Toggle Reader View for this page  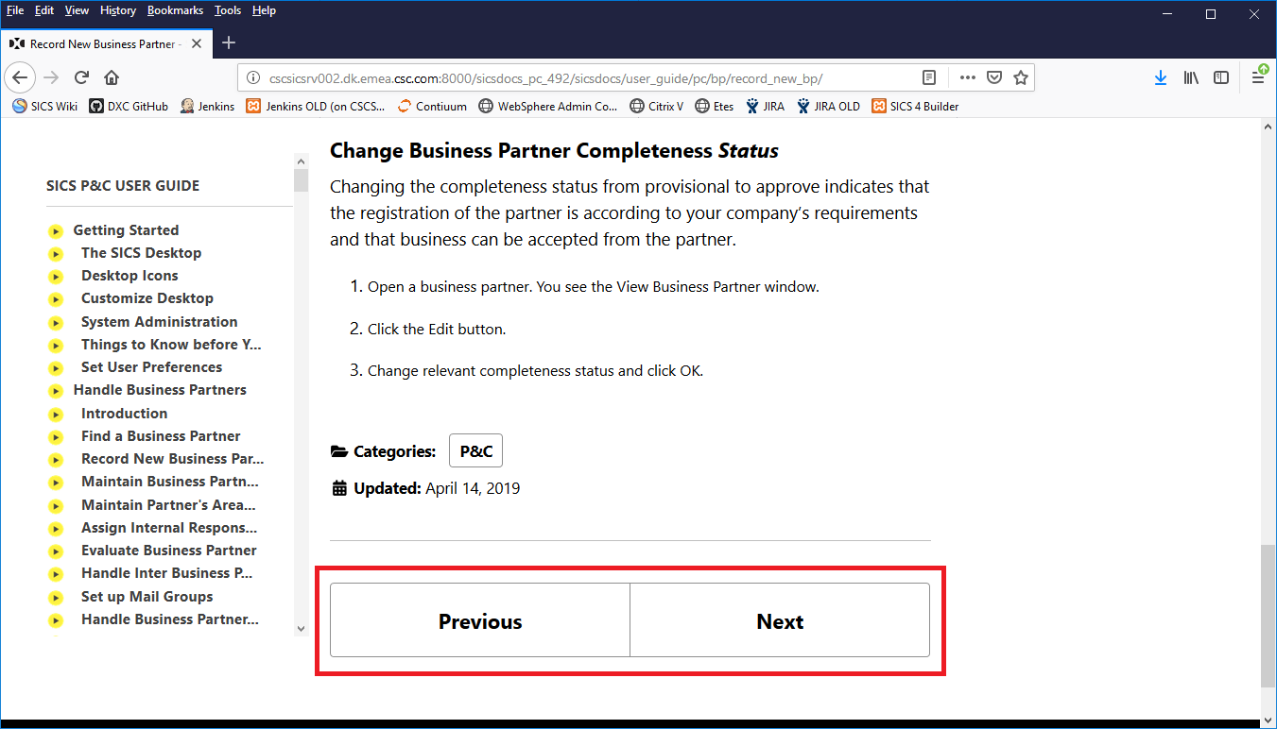[929, 77]
